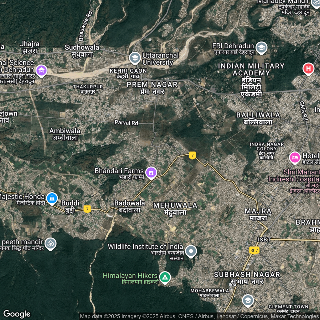Click the Wildlife Institute of India pin
The width and height of the screenshot is (320, 320).
[x=191, y=251]
